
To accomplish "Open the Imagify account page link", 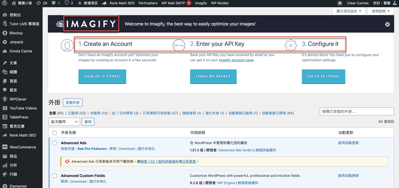I will click(236, 60).
